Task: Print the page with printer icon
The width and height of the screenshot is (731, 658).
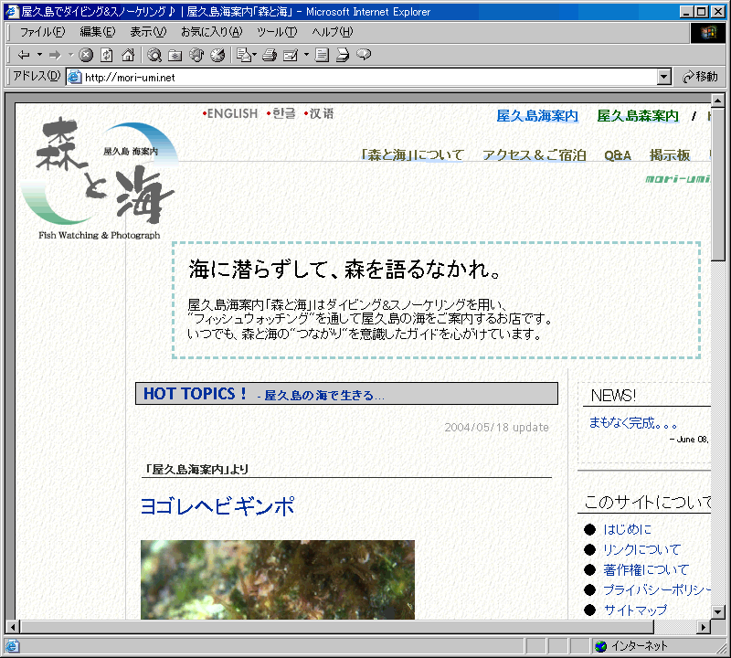Action: tap(270, 55)
